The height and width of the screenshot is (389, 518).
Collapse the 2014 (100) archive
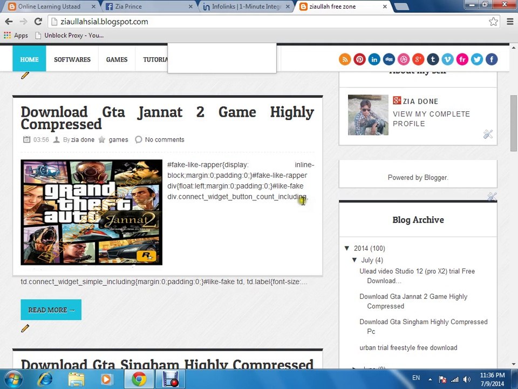click(x=346, y=248)
